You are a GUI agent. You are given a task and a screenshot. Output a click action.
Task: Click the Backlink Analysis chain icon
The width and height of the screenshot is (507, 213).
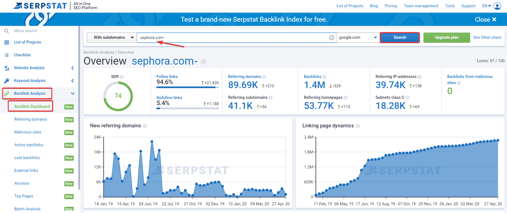click(x=7, y=94)
